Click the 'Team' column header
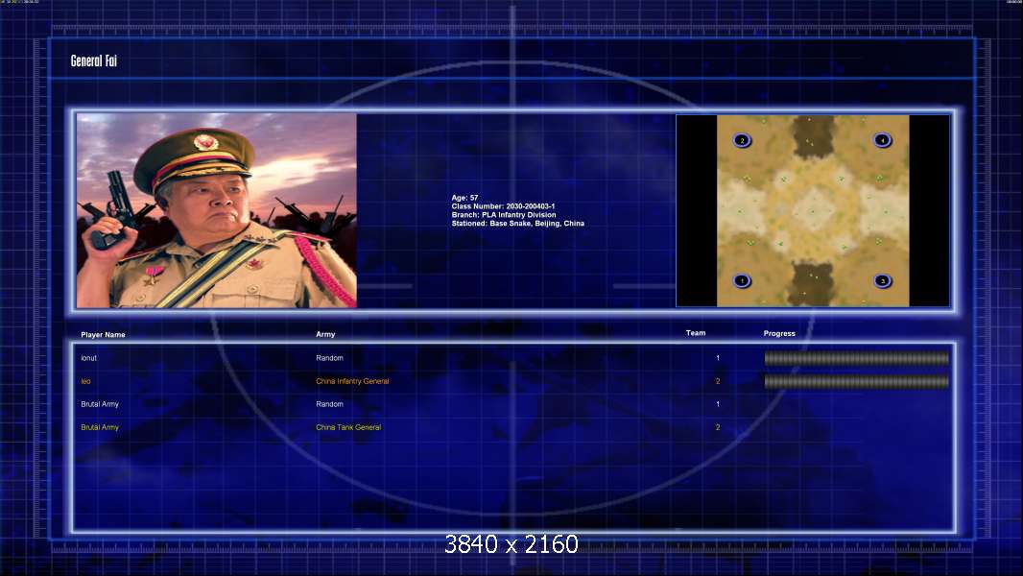 click(696, 333)
